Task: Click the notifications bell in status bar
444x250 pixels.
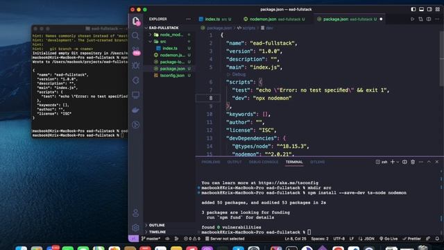Action: point(437,239)
